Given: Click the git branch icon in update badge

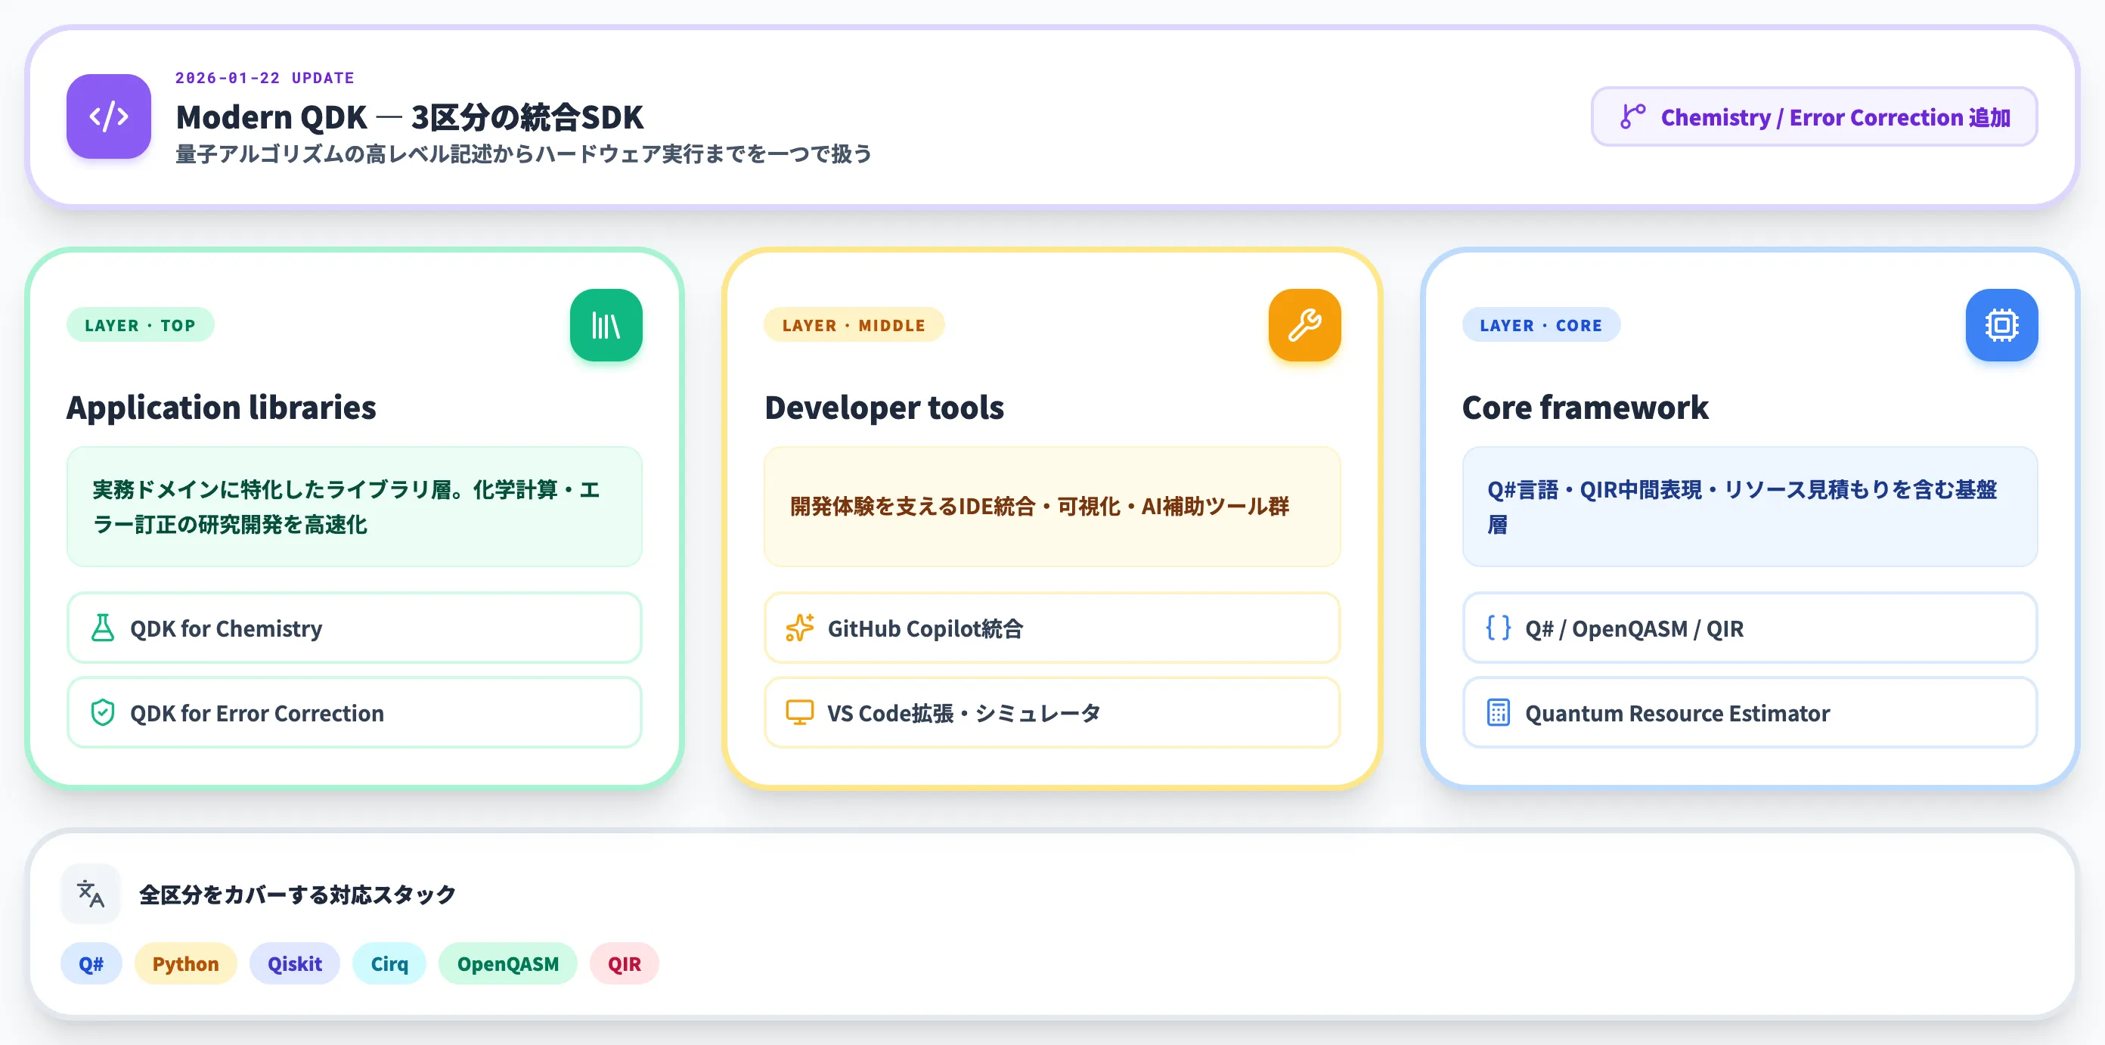Looking at the screenshot, I should coord(1632,117).
